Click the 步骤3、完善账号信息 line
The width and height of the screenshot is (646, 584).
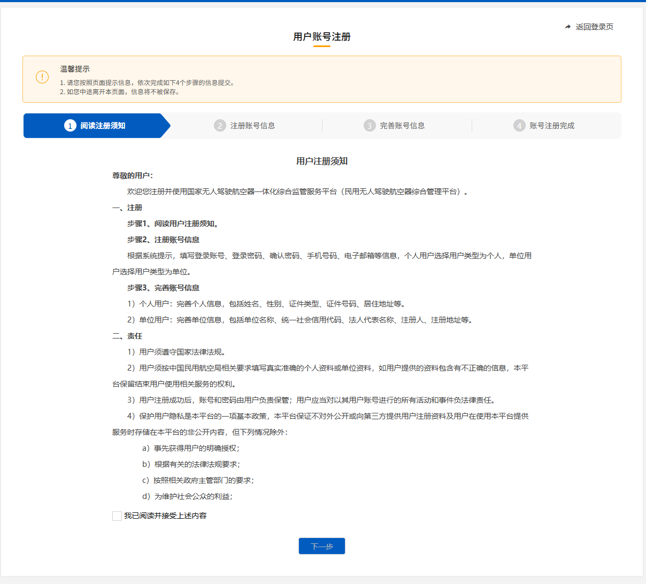[163, 288]
